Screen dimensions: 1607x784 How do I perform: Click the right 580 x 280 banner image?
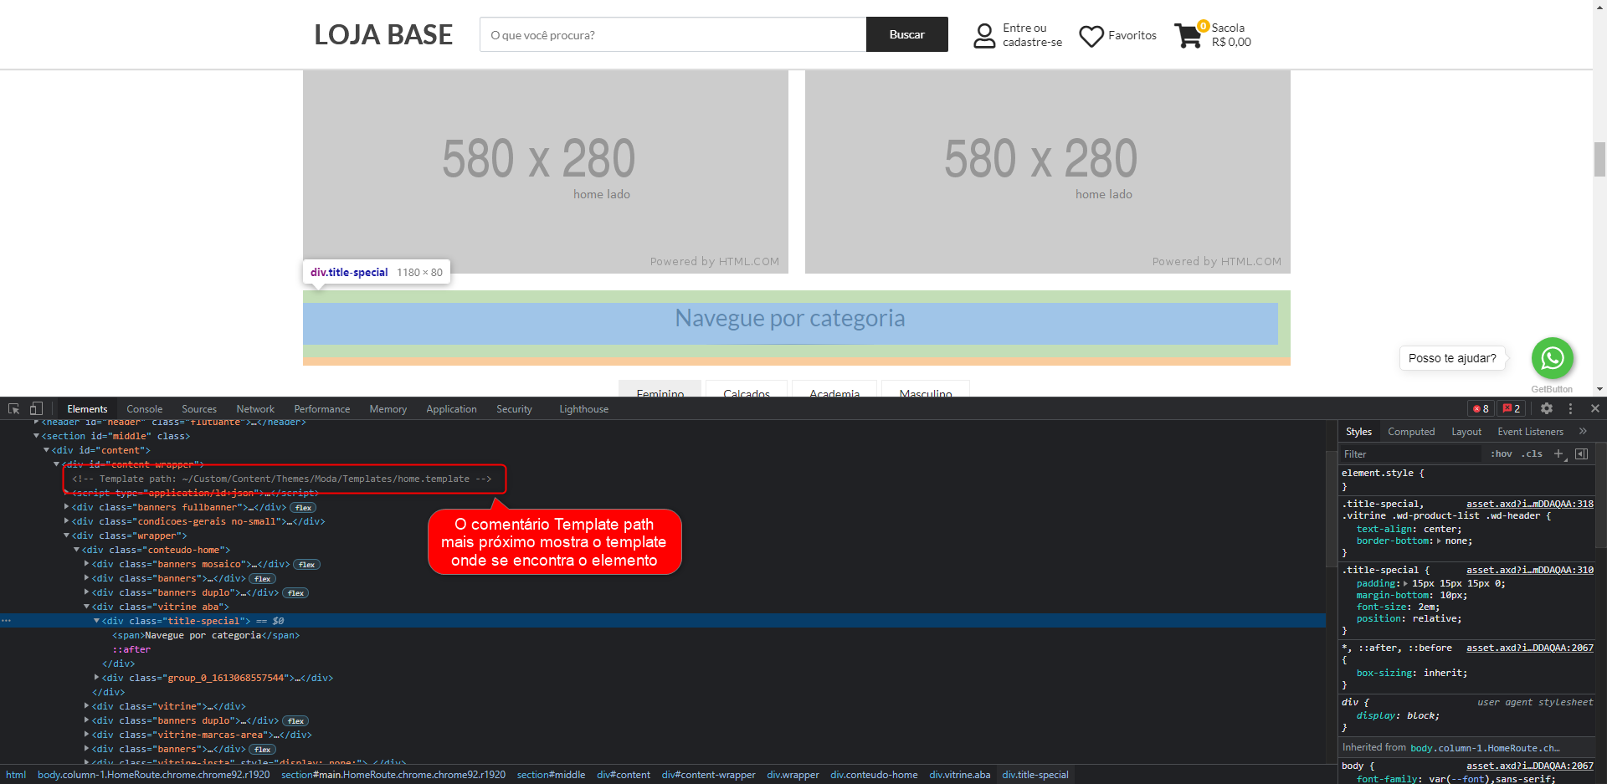[1048, 172]
